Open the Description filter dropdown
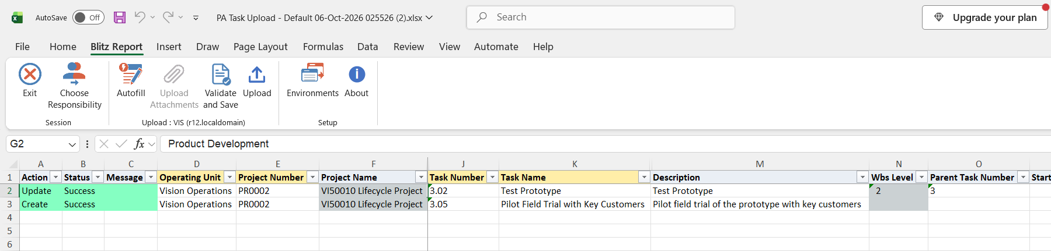The height and width of the screenshot is (251, 1051). pos(863,177)
